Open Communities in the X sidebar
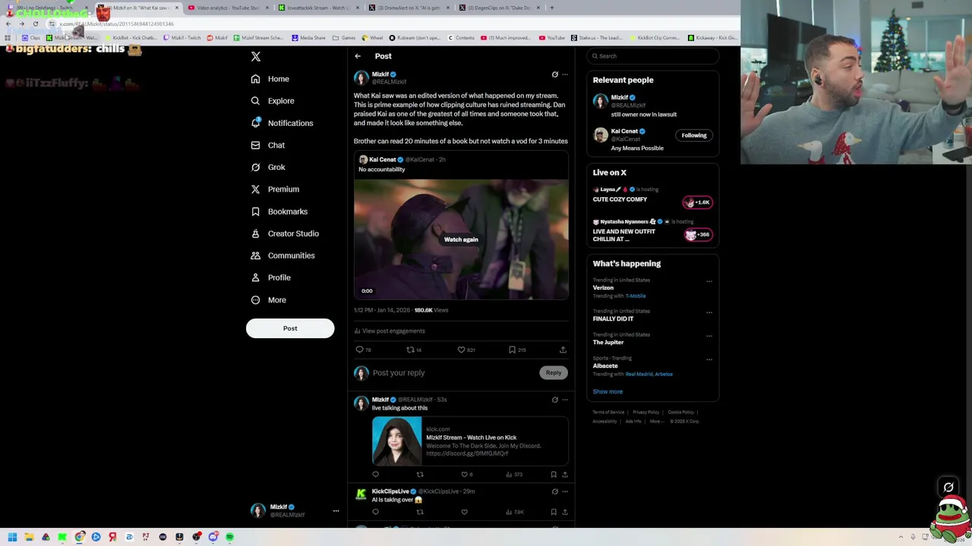The width and height of the screenshot is (972, 546). (282, 256)
